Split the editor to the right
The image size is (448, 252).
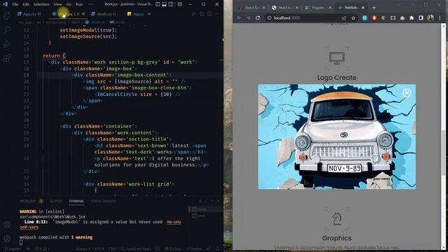(x=210, y=14)
